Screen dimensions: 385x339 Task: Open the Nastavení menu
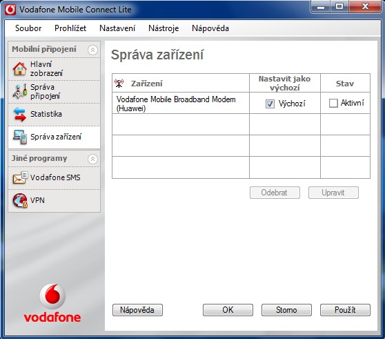117,28
